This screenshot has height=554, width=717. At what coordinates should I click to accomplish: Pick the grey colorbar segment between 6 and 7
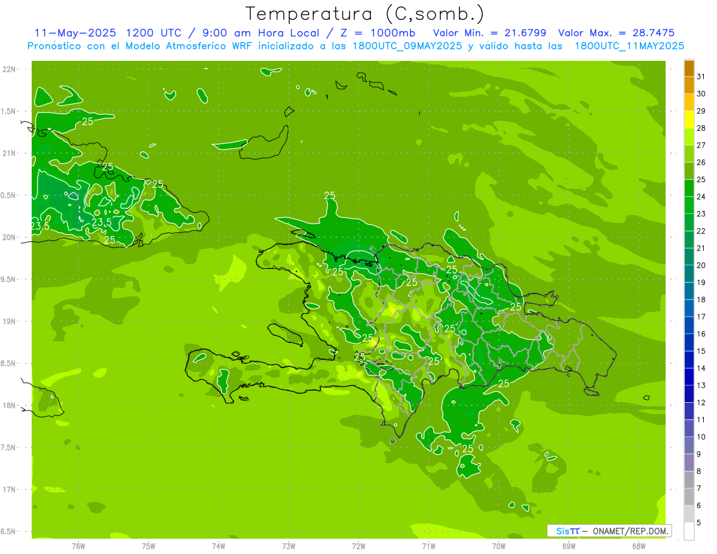pos(689,497)
